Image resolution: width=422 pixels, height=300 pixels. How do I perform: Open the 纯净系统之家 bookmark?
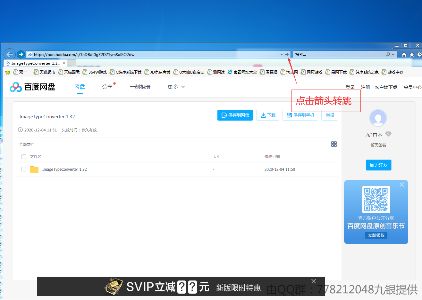click(364, 72)
